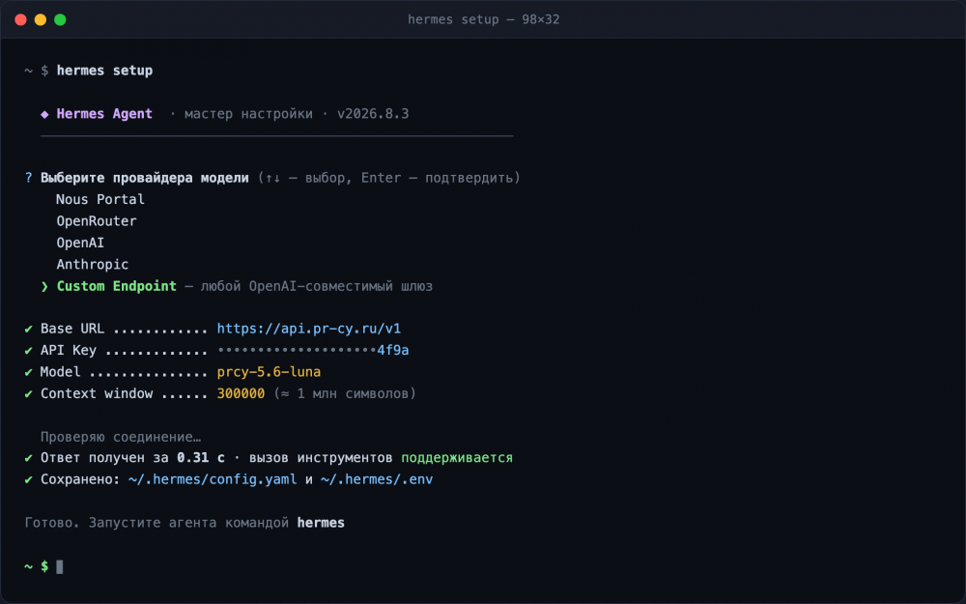The width and height of the screenshot is (966, 604).
Task: Click the checkmark next to API Key
Action: (x=28, y=351)
